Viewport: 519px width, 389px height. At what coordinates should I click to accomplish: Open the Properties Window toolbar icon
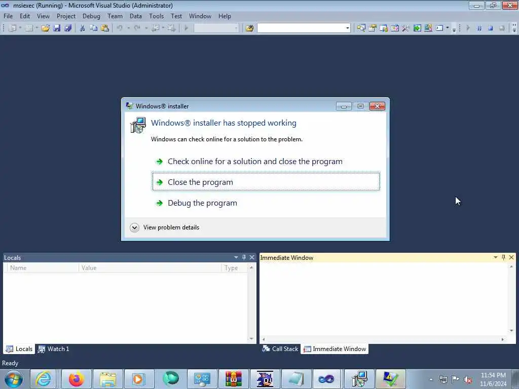[373, 28]
